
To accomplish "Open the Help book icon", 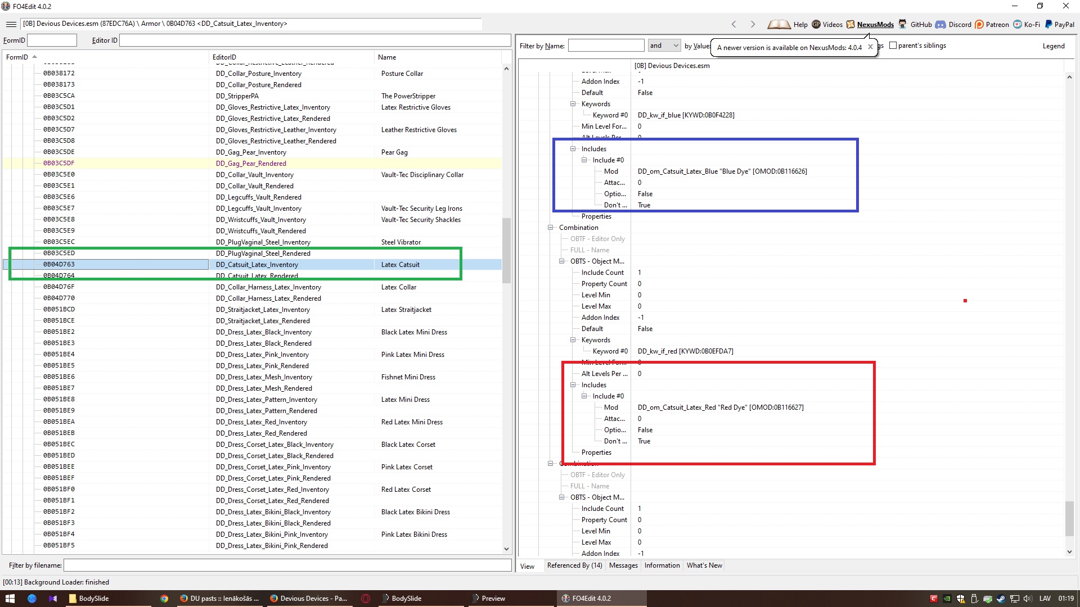I will [x=779, y=24].
